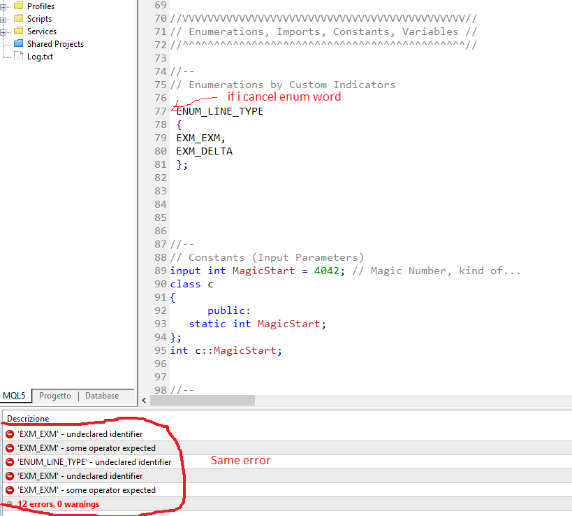Screen dimensions: 572x516
Task: Select the Shared Projects blue folder icon
Action: (19, 43)
